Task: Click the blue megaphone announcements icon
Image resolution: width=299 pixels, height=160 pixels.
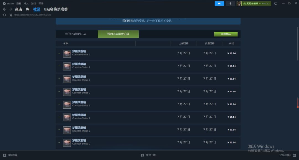Action: pyautogui.click(x=219, y=3)
